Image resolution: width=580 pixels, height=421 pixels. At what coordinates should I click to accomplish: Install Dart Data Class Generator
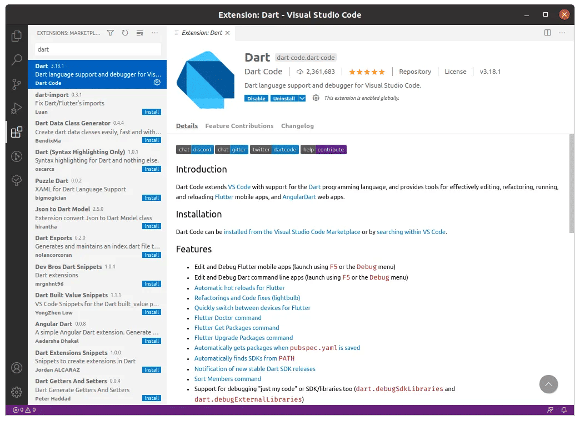[x=152, y=140]
